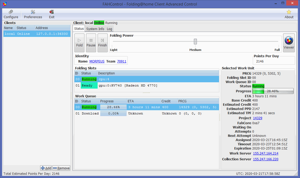Sort clients by Address column header
The width and height of the screenshot is (300, 178).
(x=53, y=28)
